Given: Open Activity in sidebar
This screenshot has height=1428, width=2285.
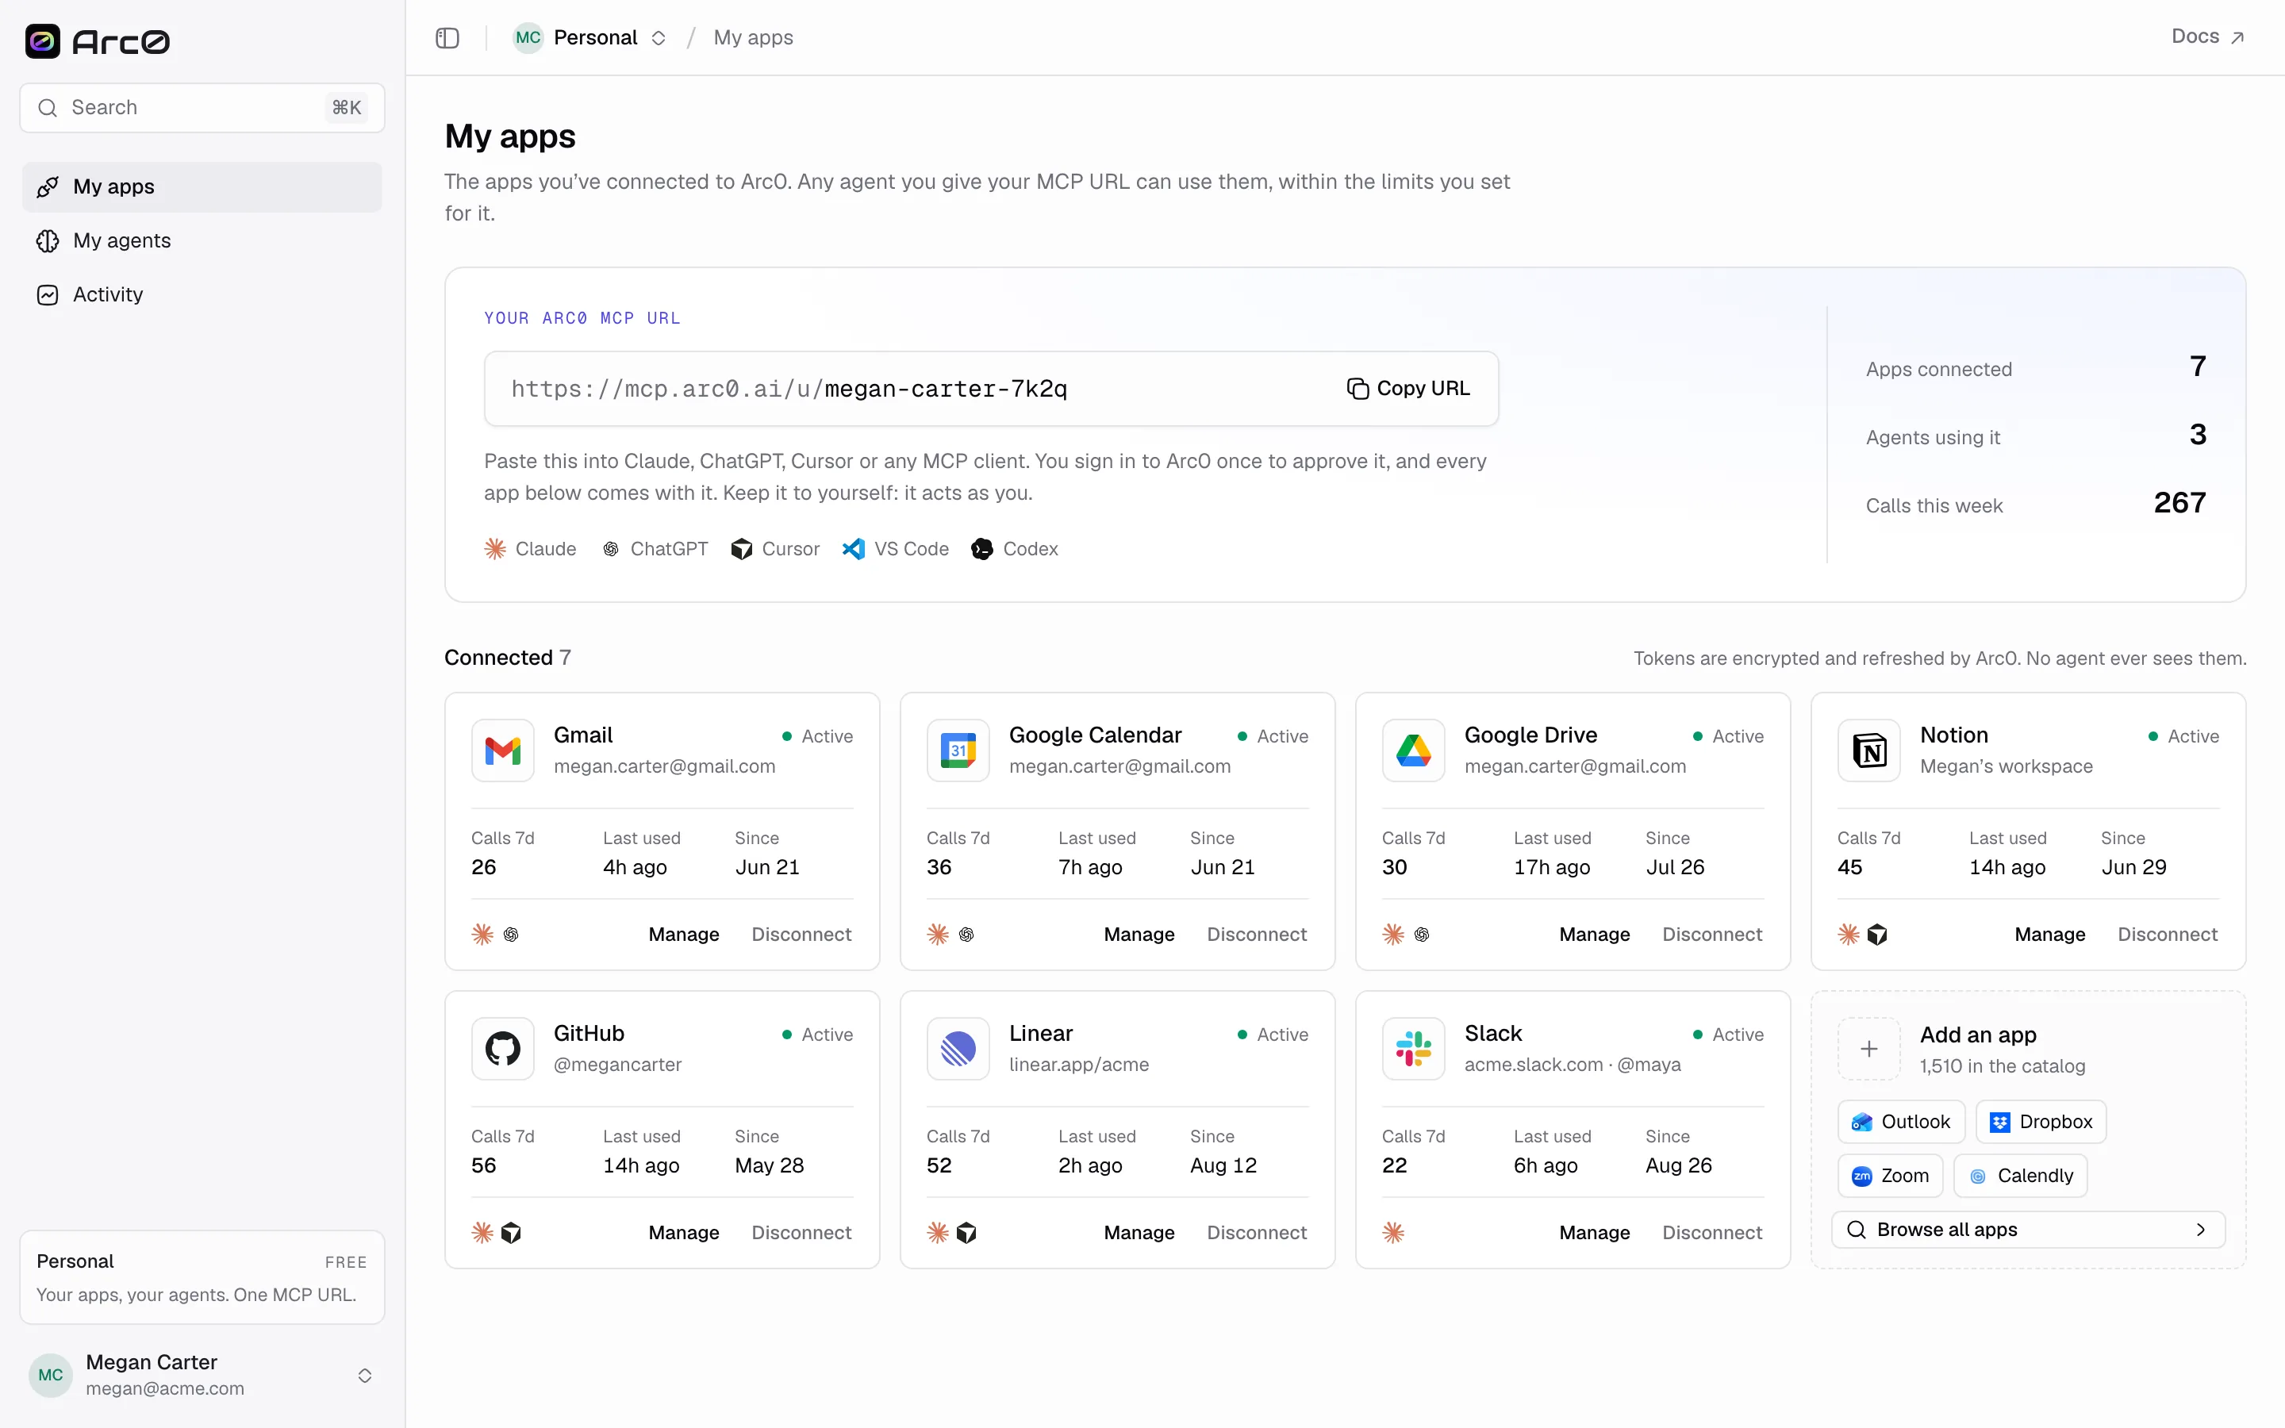Looking at the screenshot, I should 202,294.
